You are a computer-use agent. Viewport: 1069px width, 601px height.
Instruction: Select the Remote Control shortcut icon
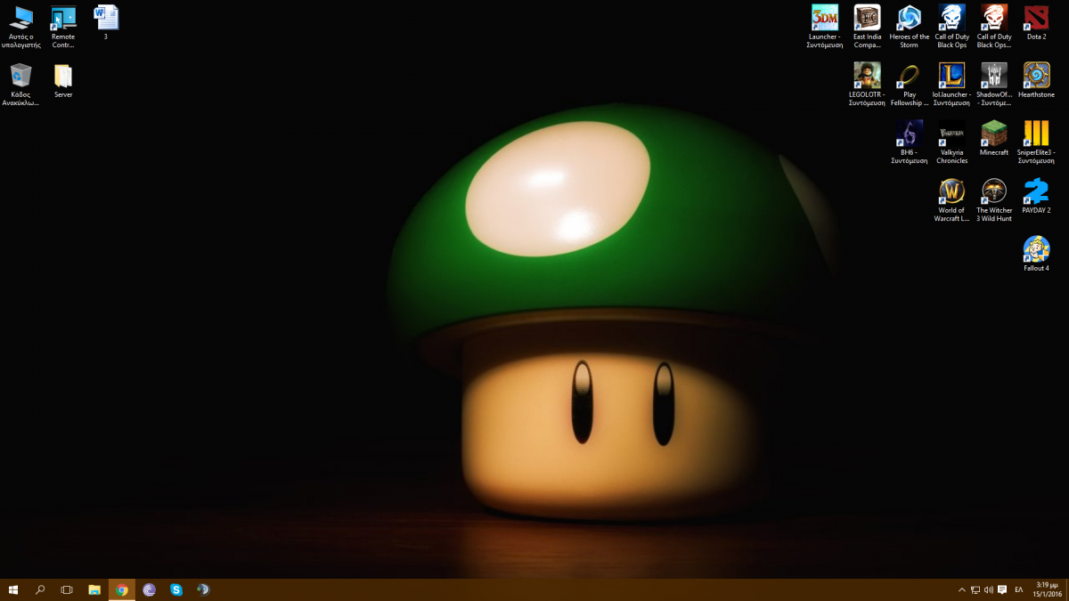click(63, 27)
